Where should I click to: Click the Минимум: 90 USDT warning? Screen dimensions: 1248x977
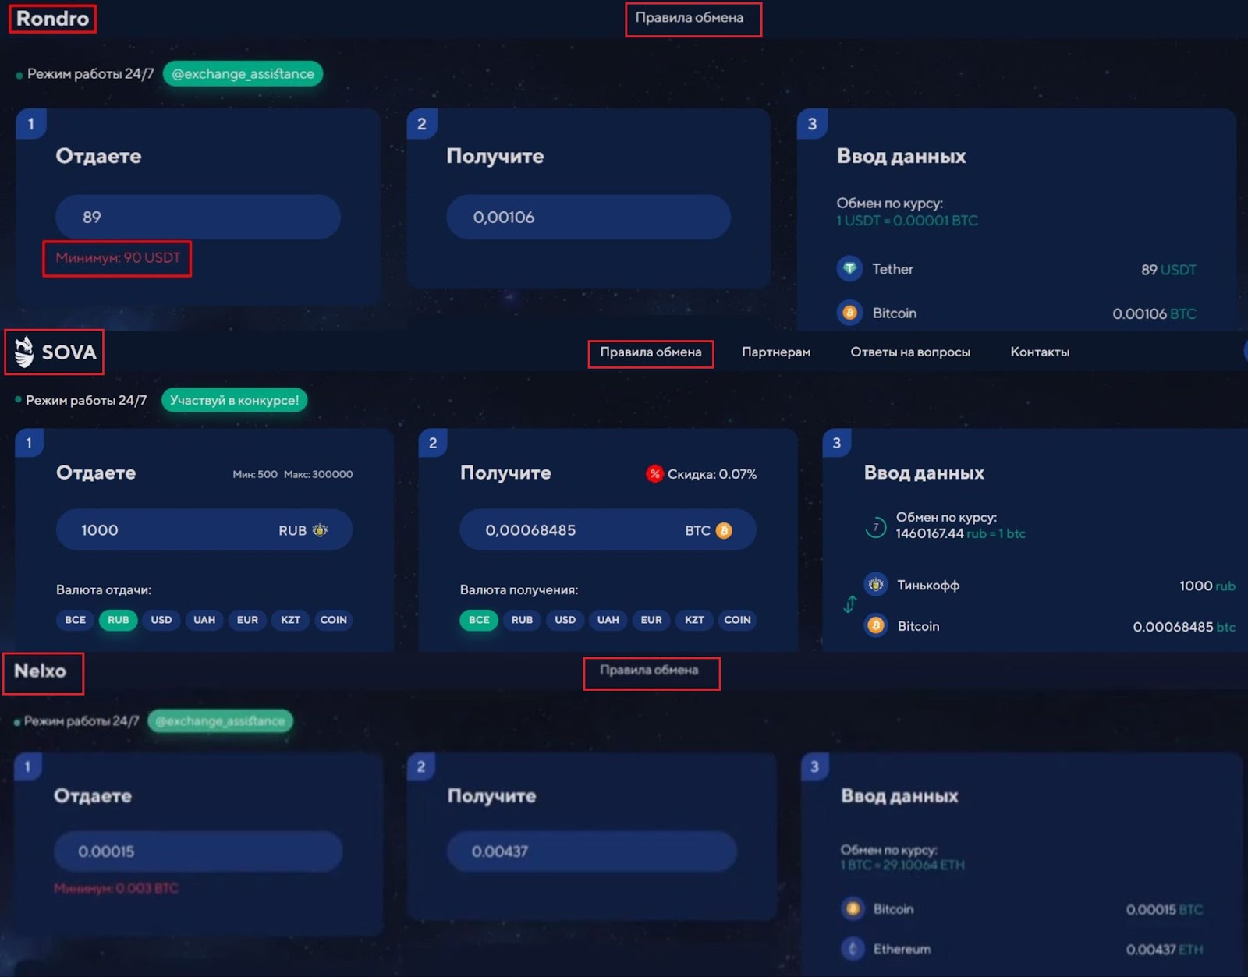(x=118, y=258)
